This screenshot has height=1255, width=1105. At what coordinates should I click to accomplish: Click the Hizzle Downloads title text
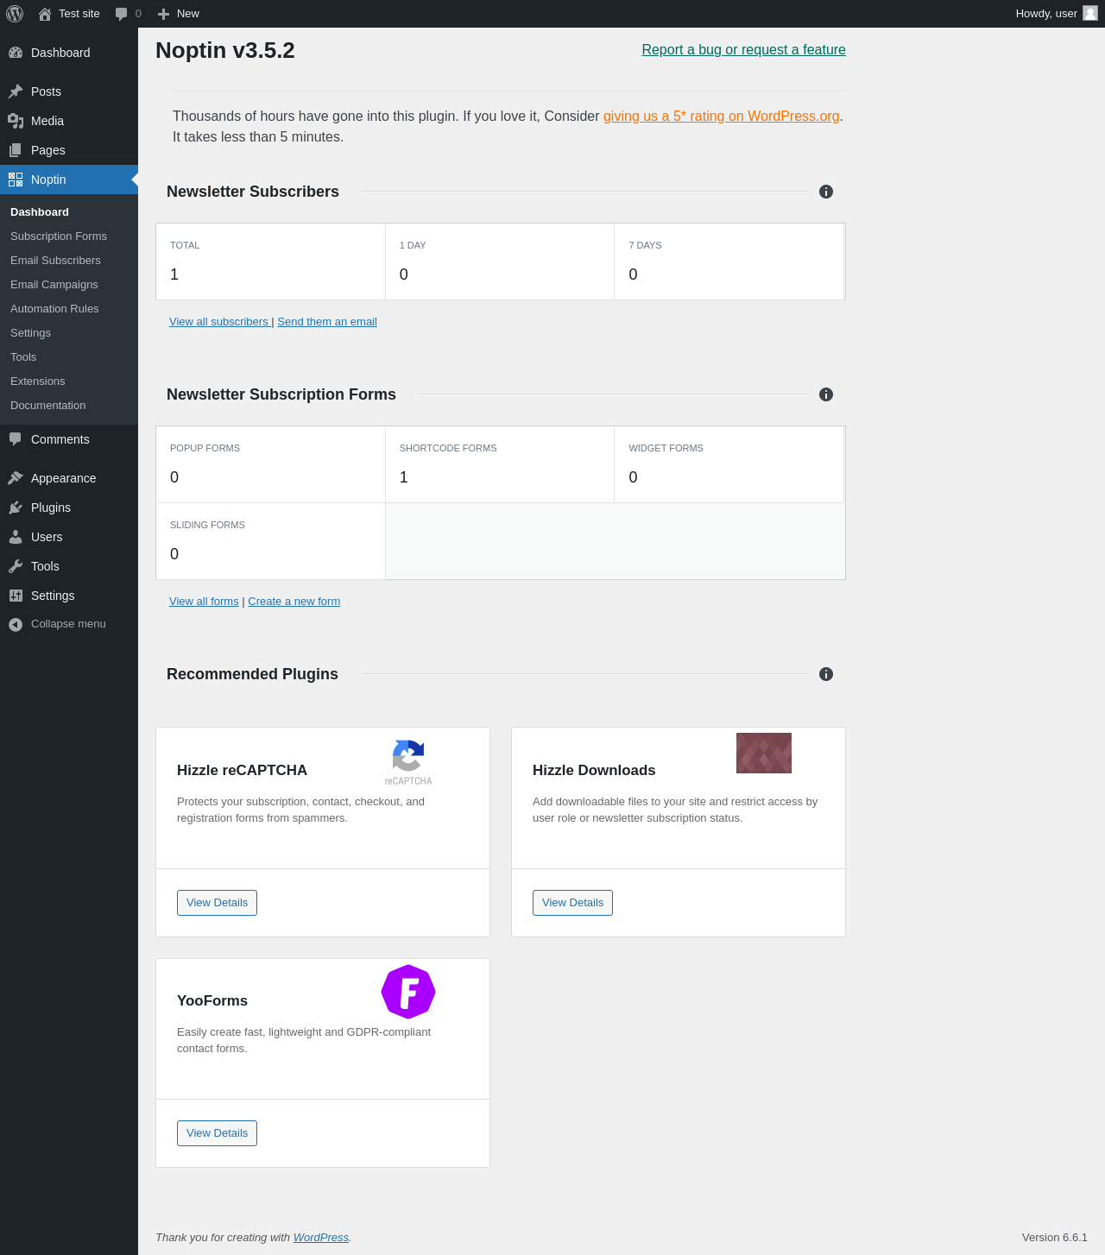pyautogui.click(x=594, y=771)
